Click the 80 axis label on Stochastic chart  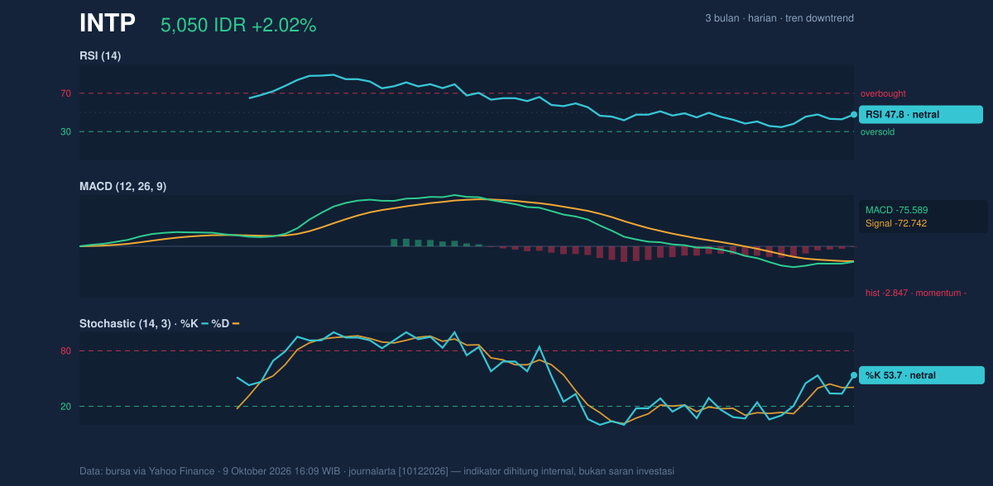click(x=65, y=351)
